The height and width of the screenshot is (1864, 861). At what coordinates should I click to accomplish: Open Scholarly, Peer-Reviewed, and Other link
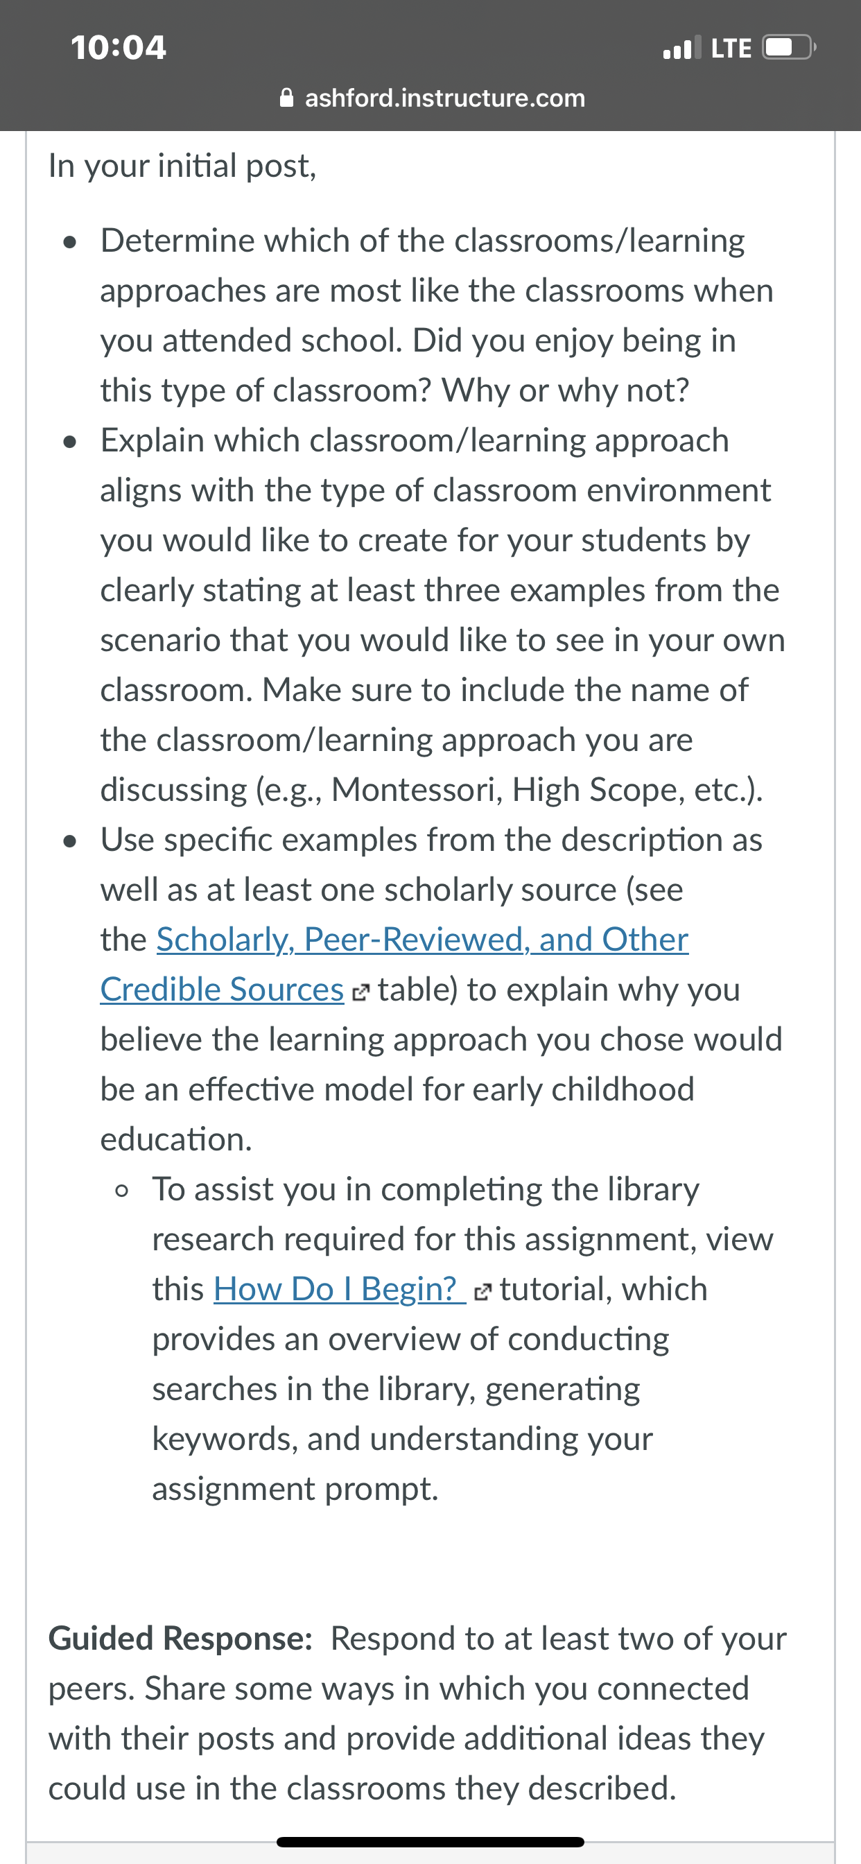point(423,939)
